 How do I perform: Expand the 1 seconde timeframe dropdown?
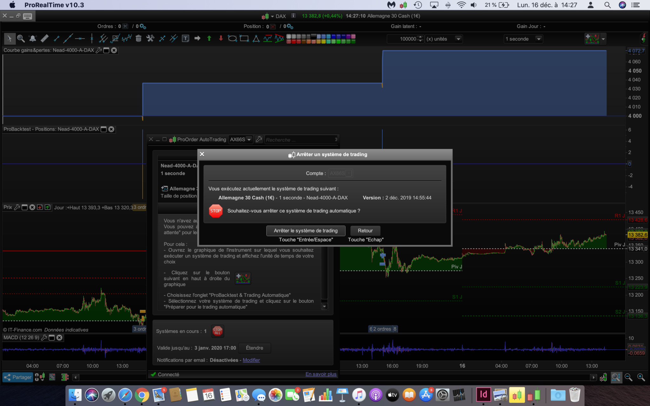[539, 39]
